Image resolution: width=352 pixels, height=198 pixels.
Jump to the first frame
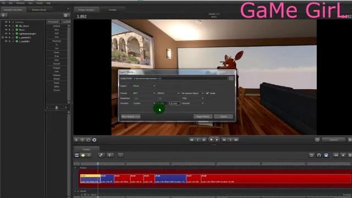(191, 140)
